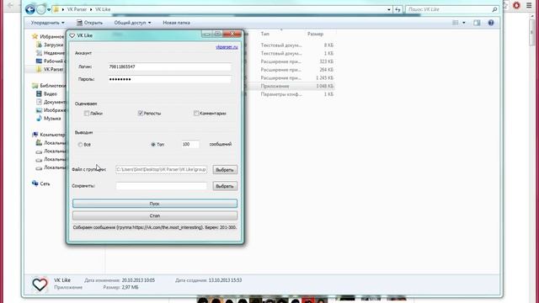
Task: Click the Стоп button in VK Like
Action: [155, 215]
